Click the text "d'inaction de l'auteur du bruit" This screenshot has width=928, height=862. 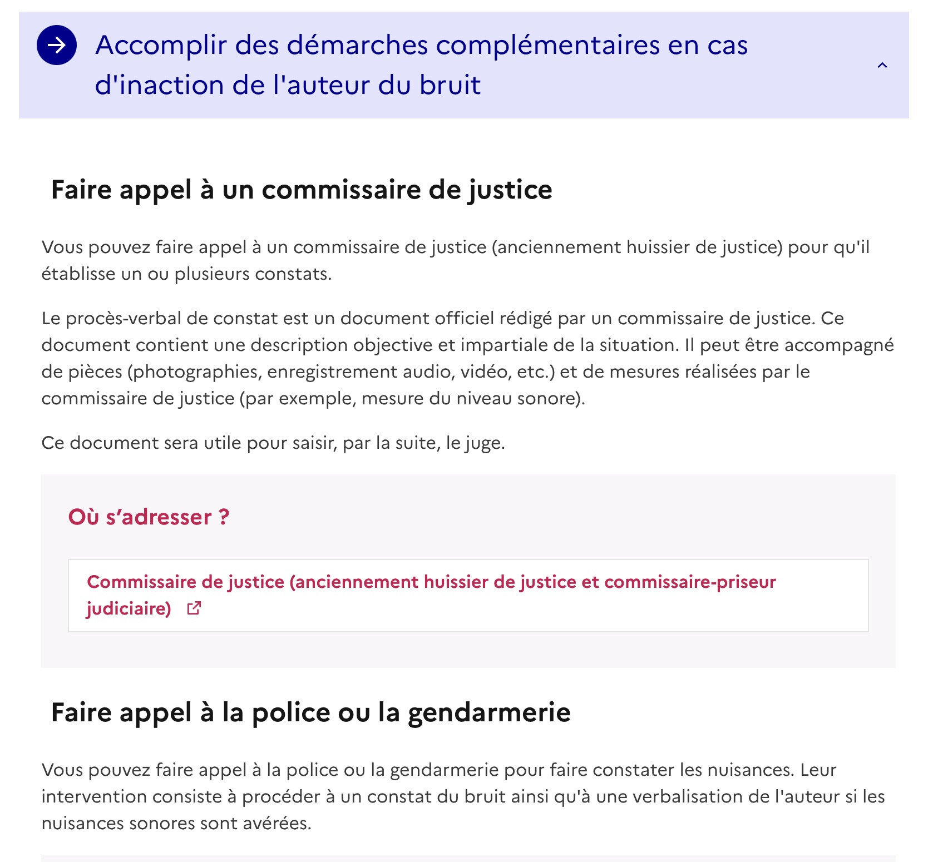point(288,85)
